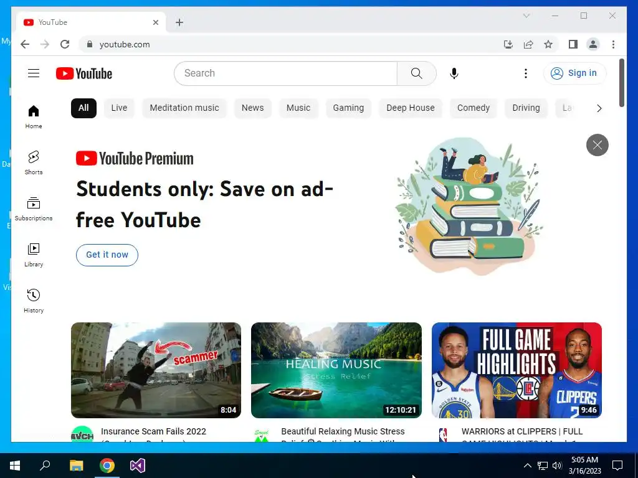Click the search magnifier button

click(x=416, y=73)
